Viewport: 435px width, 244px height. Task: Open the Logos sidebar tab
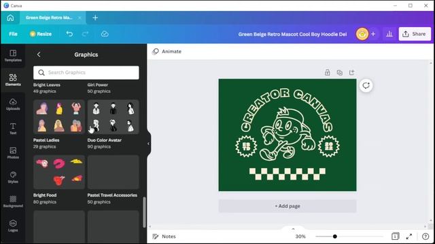pos(13,226)
